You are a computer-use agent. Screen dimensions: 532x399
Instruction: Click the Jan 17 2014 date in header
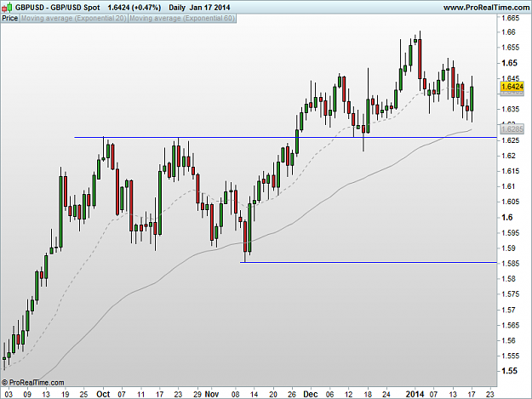point(209,7)
